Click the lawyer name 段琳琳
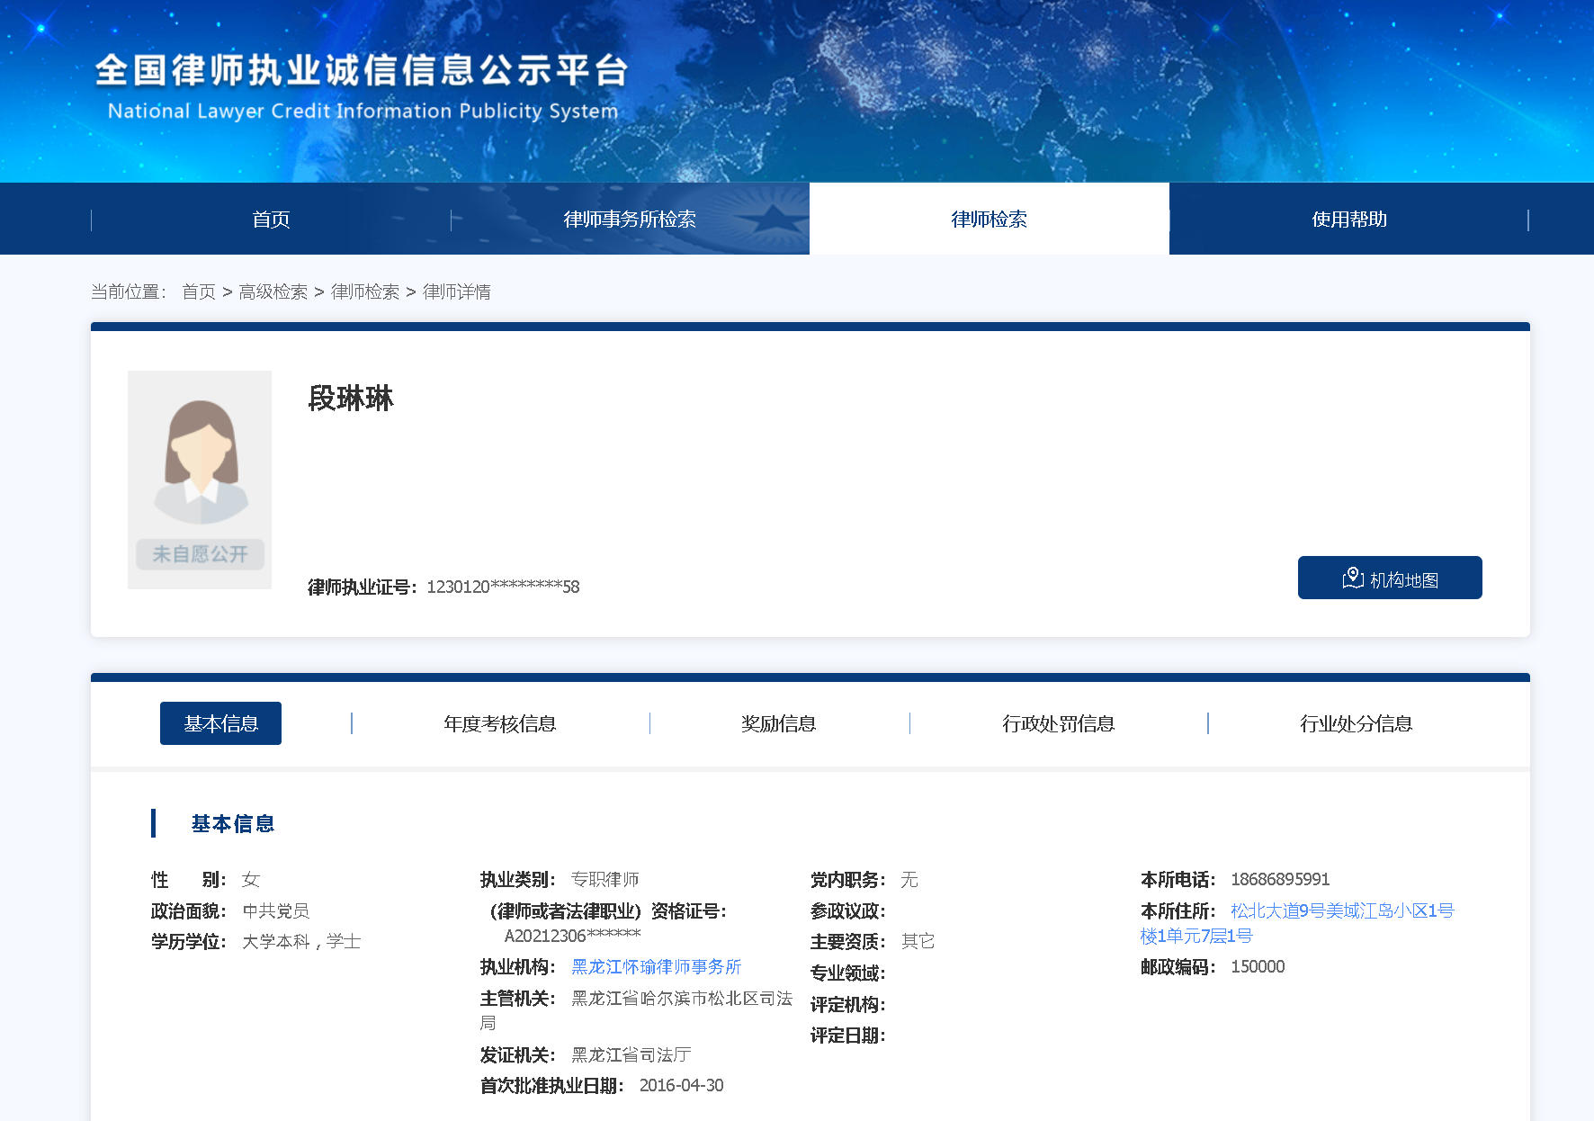Viewport: 1594px width, 1121px height. click(351, 398)
